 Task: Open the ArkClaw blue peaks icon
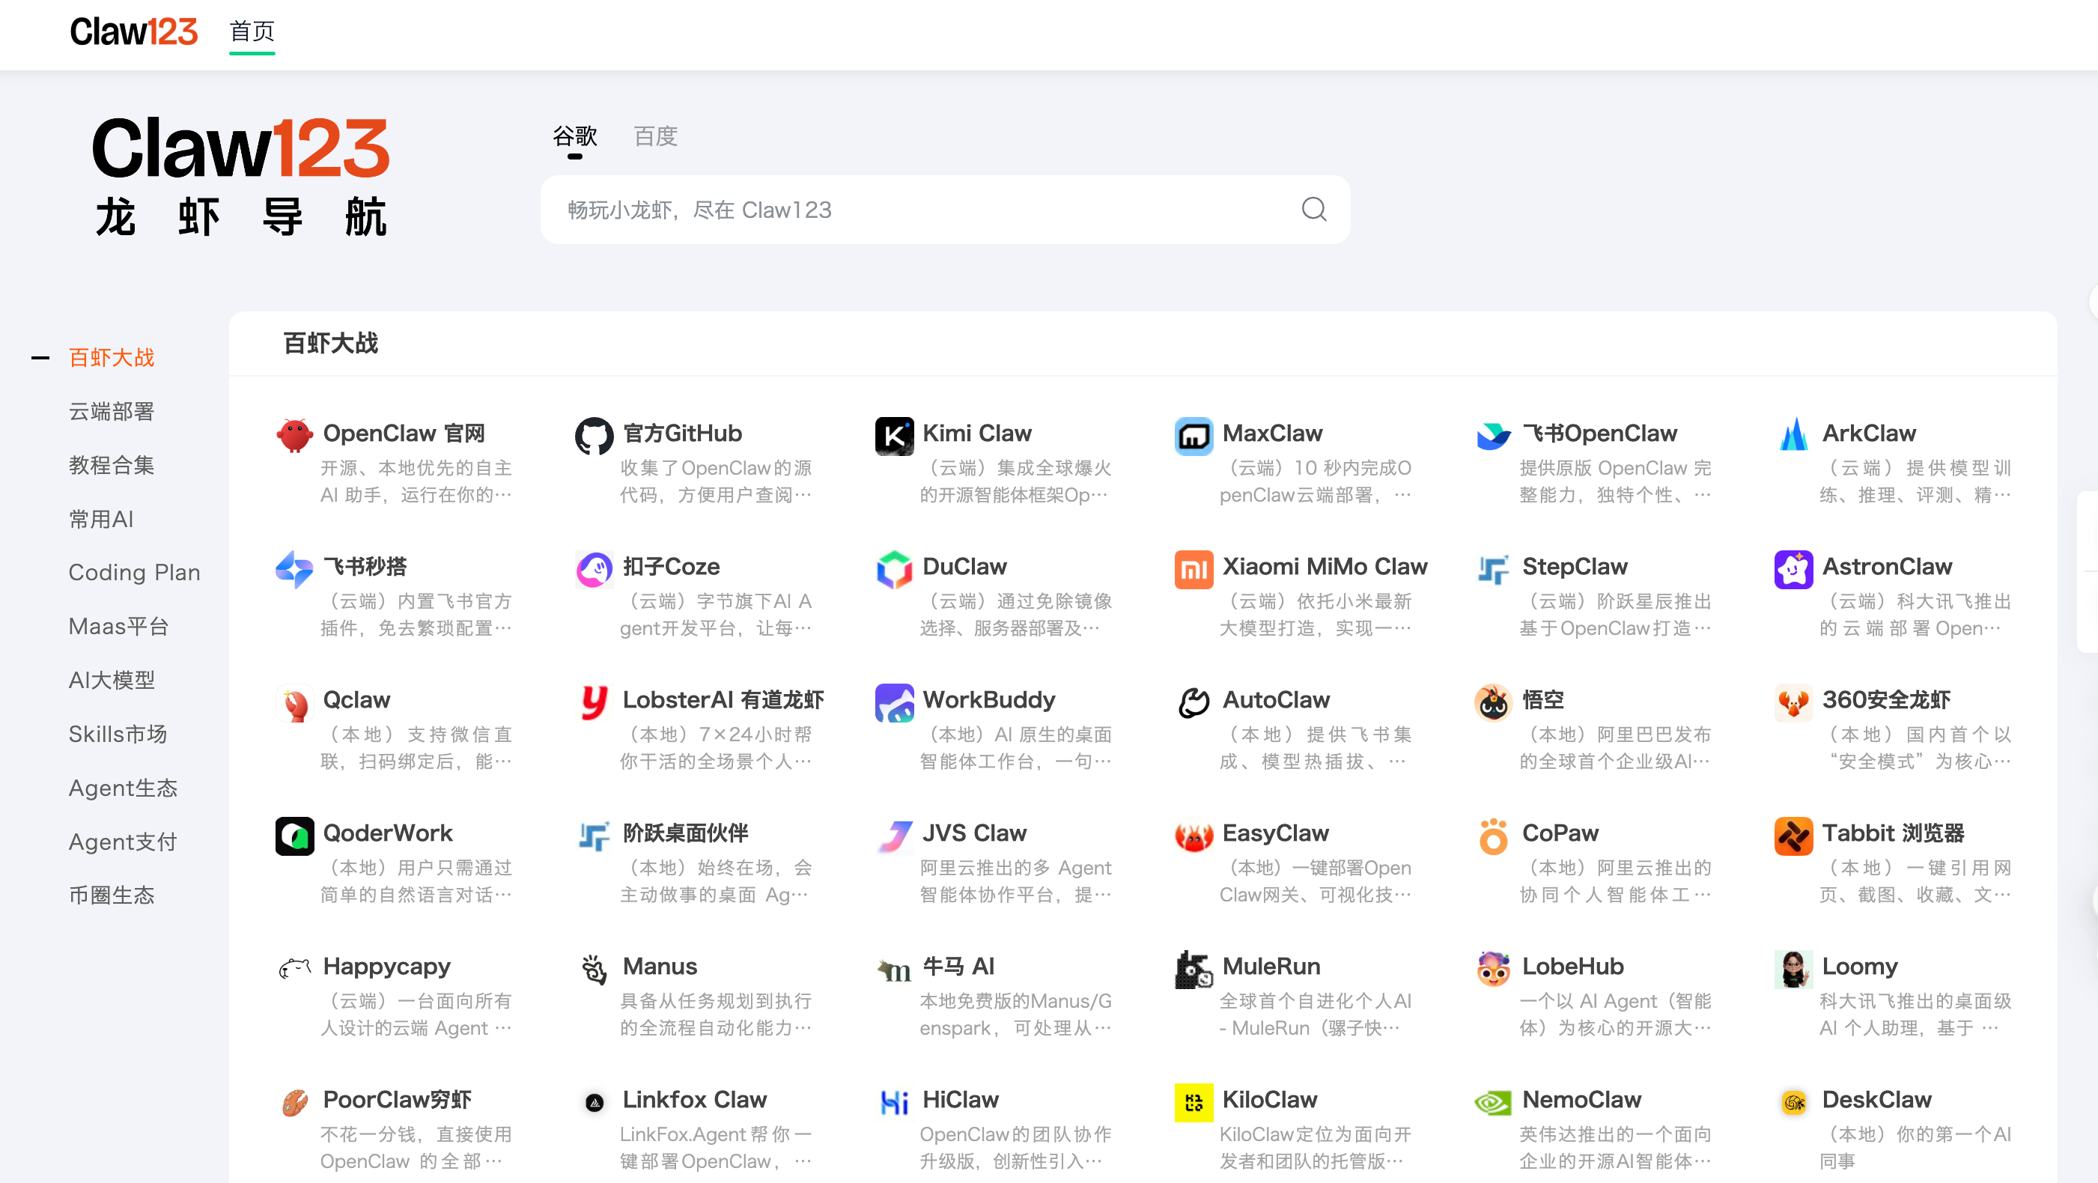pos(1793,437)
